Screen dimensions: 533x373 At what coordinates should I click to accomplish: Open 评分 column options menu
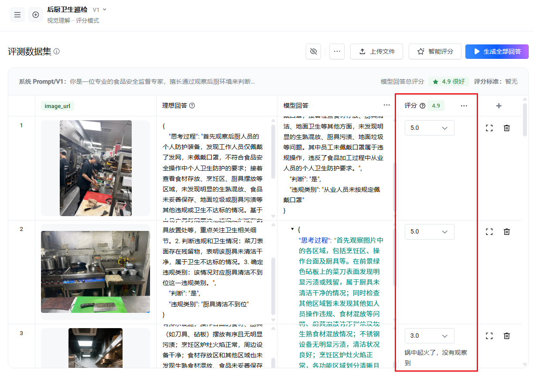[x=464, y=106]
